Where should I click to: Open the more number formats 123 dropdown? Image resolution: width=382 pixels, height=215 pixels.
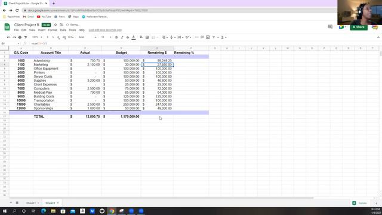(x=71, y=37)
